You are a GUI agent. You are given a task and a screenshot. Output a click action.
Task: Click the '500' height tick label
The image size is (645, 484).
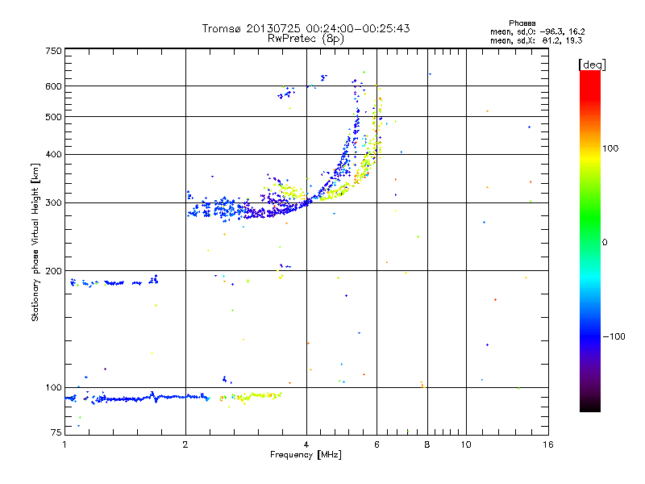[53, 117]
